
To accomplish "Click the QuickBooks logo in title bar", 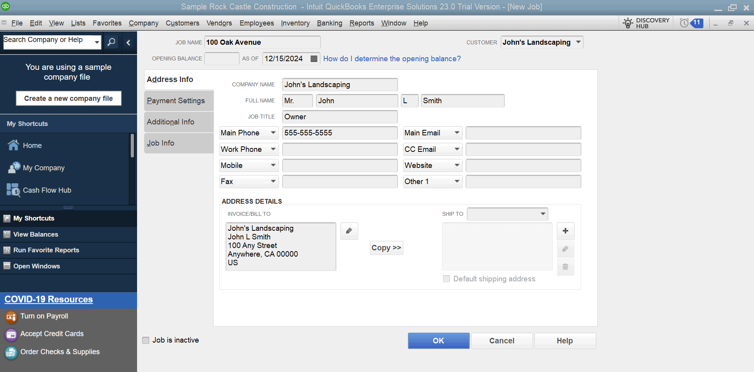I will pos(5,6).
